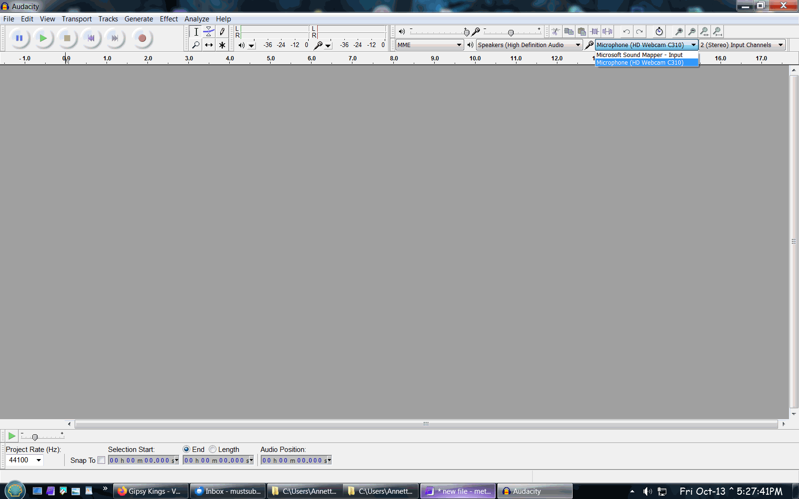799x499 pixels.
Task: Open the Tracks menu
Action: click(108, 19)
